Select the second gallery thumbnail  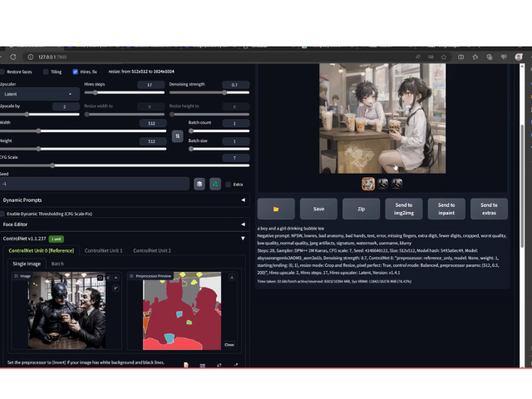point(382,184)
